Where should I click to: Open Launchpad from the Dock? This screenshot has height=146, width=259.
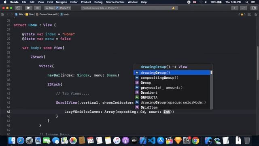pyautogui.click(x=29, y=141)
